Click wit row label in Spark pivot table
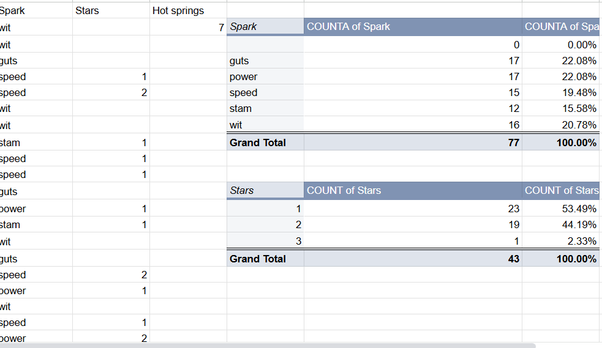 point(265,125)
